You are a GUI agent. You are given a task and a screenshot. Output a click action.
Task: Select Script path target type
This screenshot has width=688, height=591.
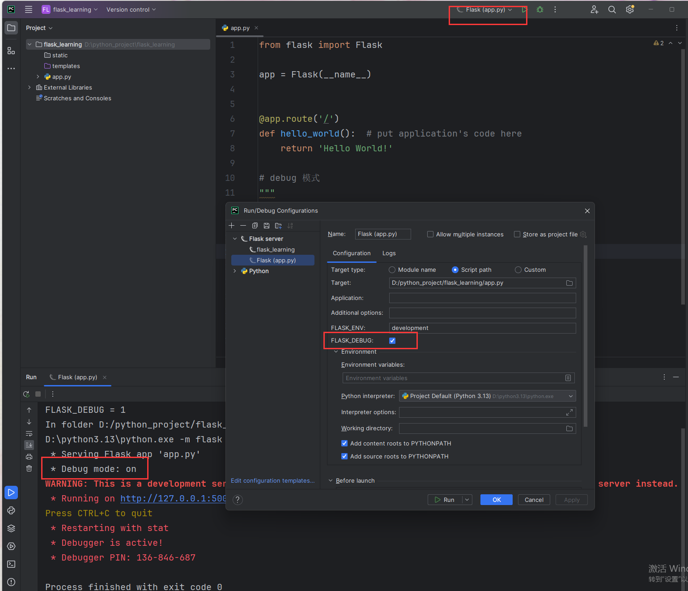pos(455,270)
